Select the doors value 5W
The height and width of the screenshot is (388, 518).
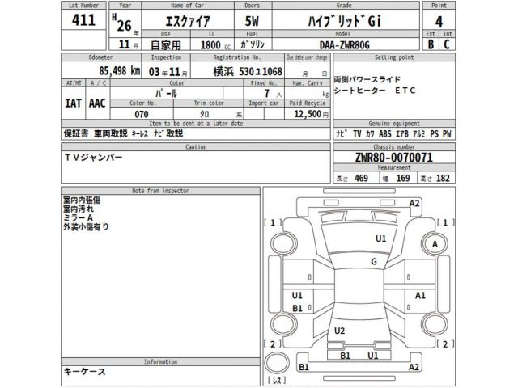tap(252, 22)
